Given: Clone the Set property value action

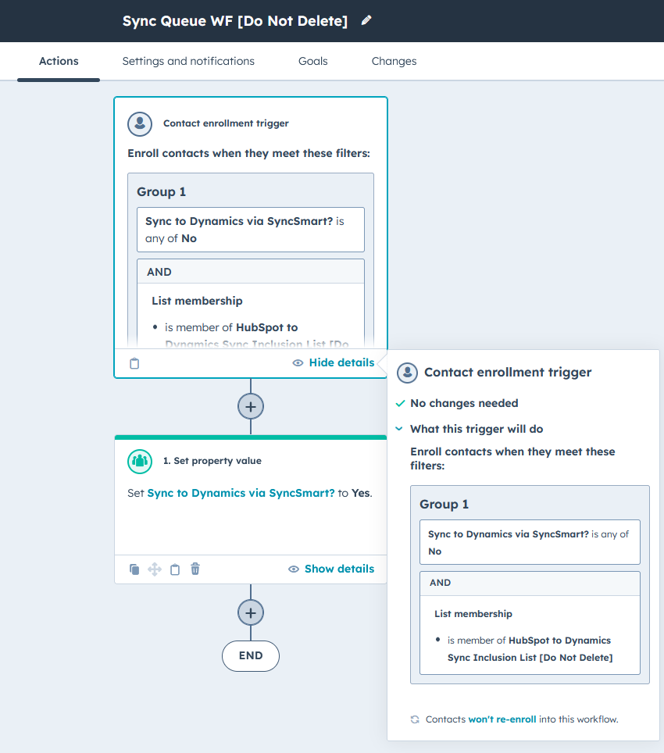Looking at the screenshot, I should pyautogui.click(x=134, y=569).
